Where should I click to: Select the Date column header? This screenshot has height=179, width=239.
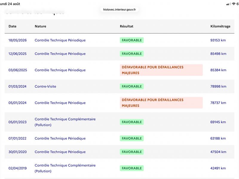13,26
